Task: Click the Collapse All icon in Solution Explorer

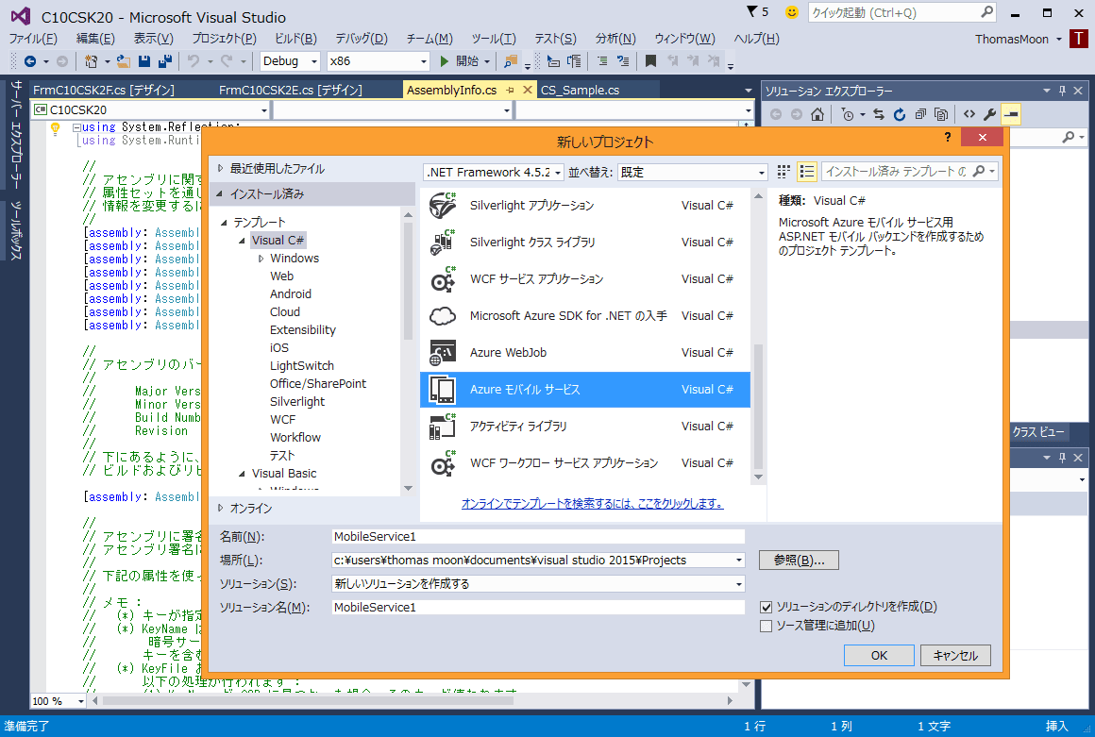Action: pyautogui.click(x=920, y=114)
